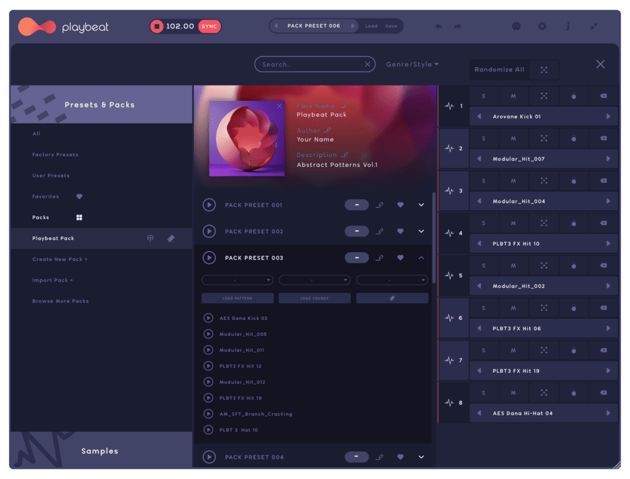
Task: Open the first dropdown under PACK PRESET 003
Action: 237,280
